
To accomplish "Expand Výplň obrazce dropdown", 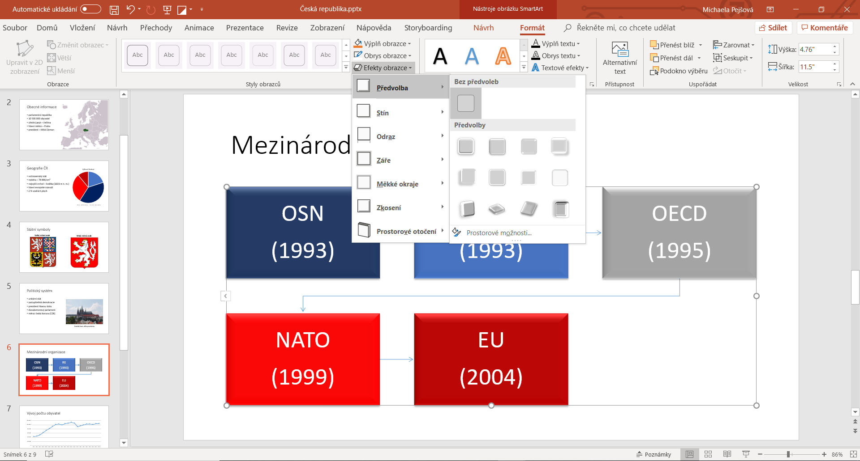I will pos(383,44).
